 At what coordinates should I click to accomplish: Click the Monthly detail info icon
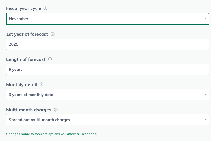pos(42,84)
